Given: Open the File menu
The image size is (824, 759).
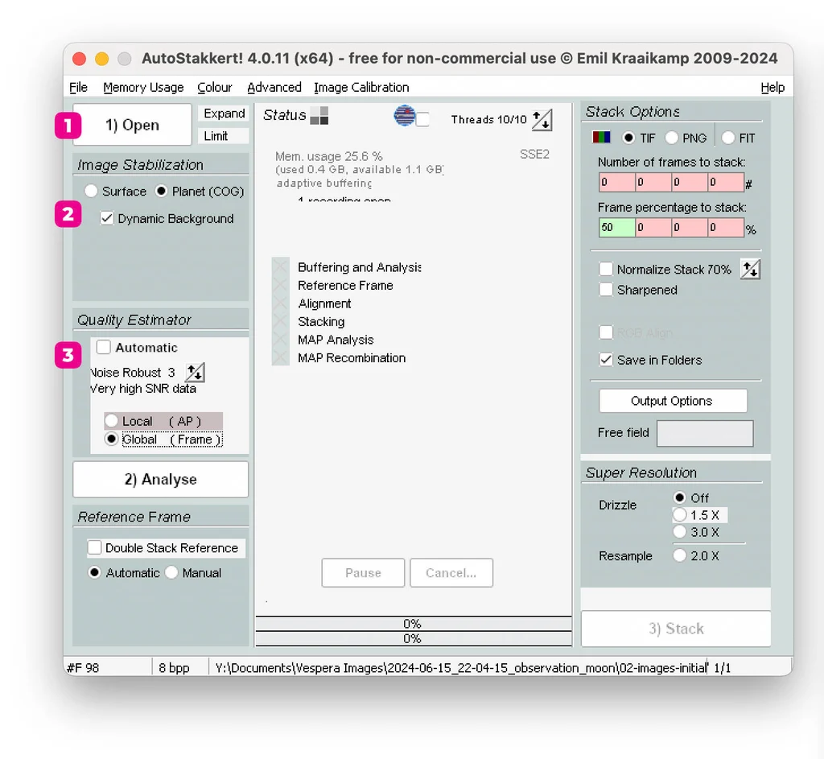Looking at the screenshot, I should tap(78, 87).
